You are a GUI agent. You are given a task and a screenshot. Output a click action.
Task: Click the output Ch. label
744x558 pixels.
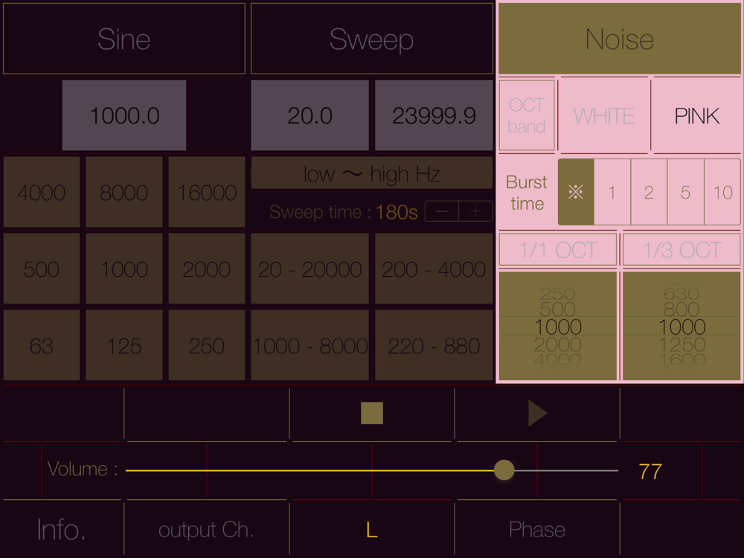pos(206,530)
